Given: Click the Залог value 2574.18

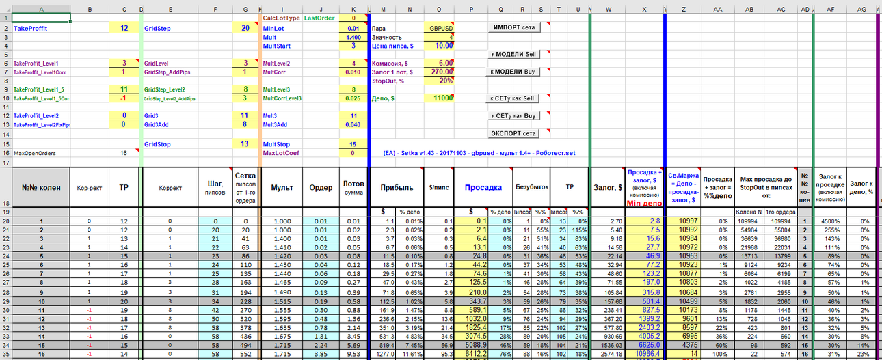Looking at the screenshot, I should tap(608, 355).
